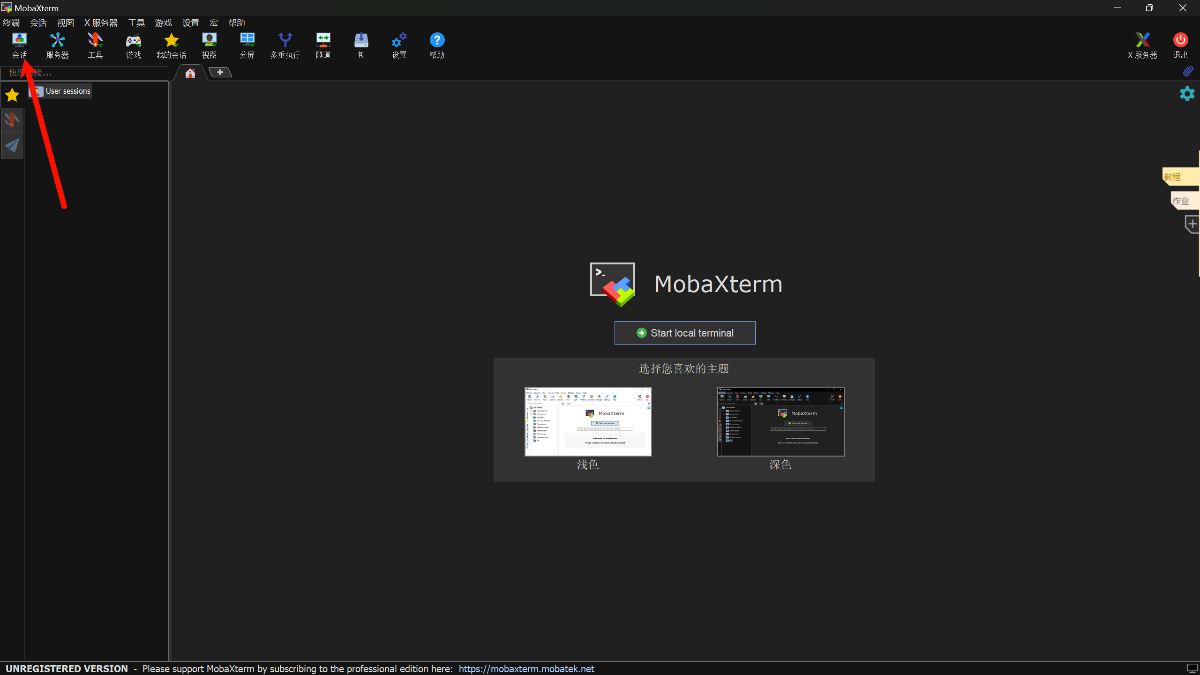The height and width of the screenshot is (675, 1200).
Task: Click the new tab plus button
Action: coord(220,72)
